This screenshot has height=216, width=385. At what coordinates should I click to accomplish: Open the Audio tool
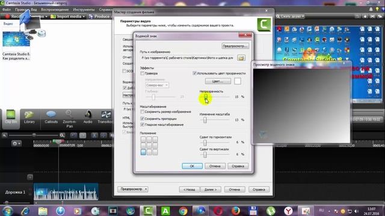[x=88, y=117]
